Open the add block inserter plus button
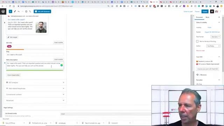This screenshot has width=224, height=126. click(10, 12)
